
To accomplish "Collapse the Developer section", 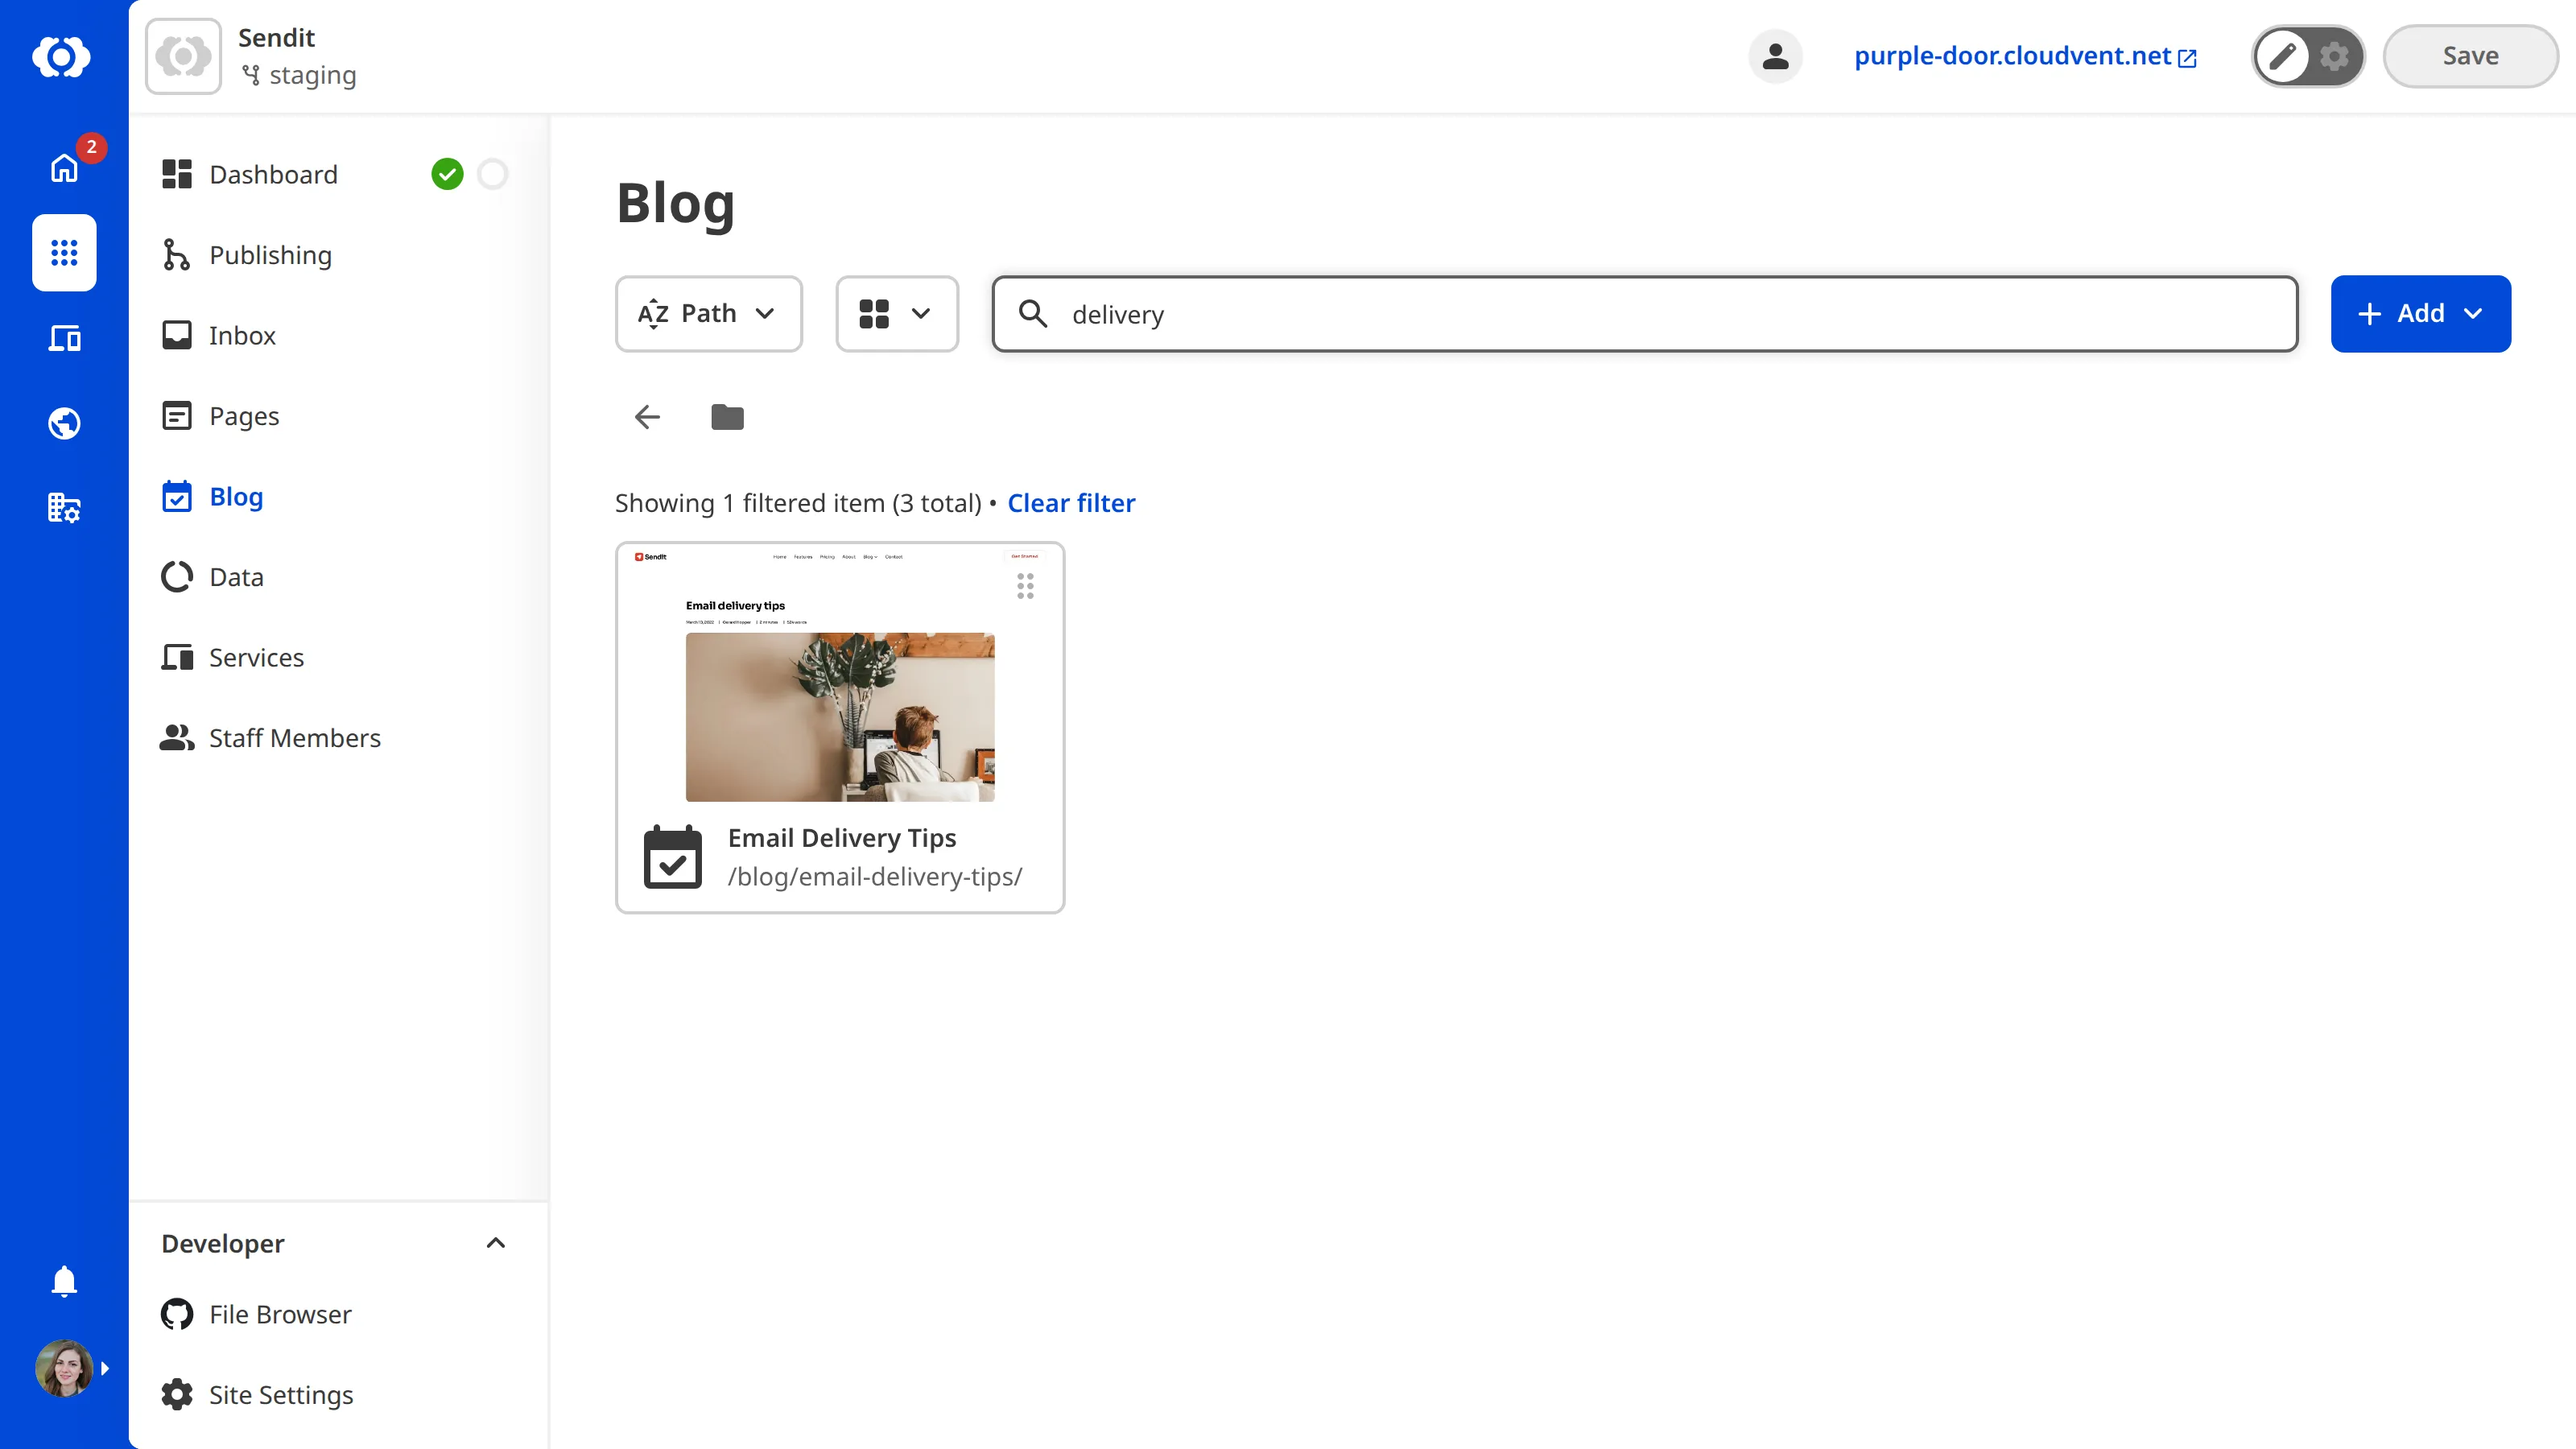I will (495, 1243).
